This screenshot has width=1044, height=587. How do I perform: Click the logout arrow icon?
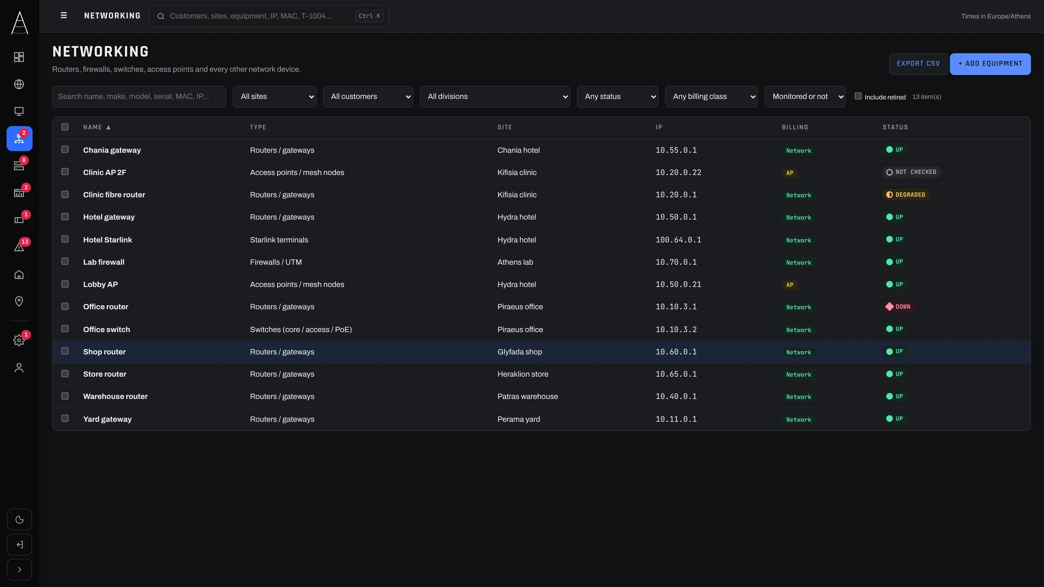pos(20,544)
